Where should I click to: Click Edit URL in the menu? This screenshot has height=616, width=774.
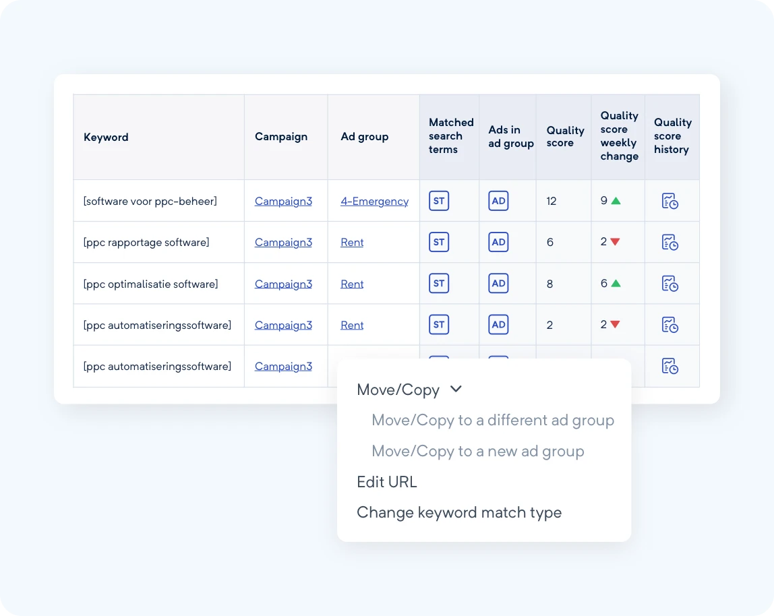point(386,482)
